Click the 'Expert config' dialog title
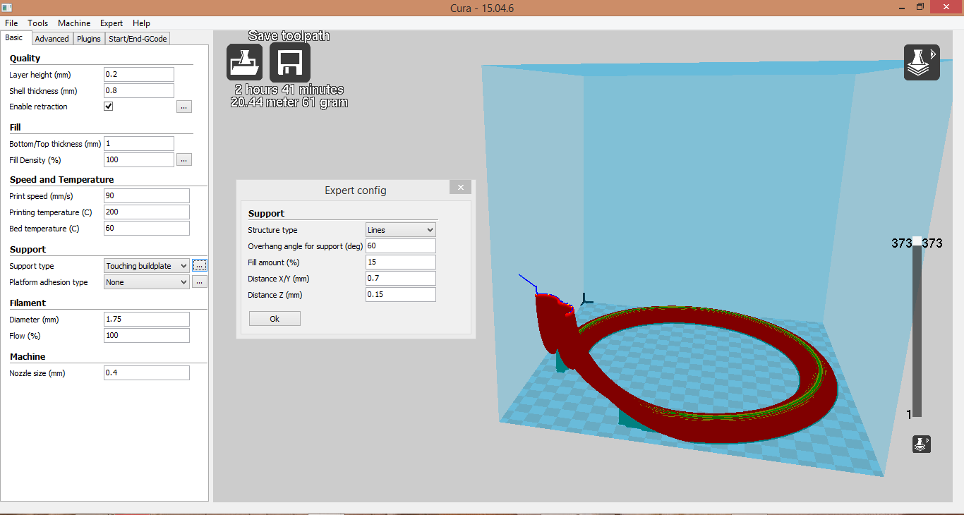 click(x=356, y=190)
